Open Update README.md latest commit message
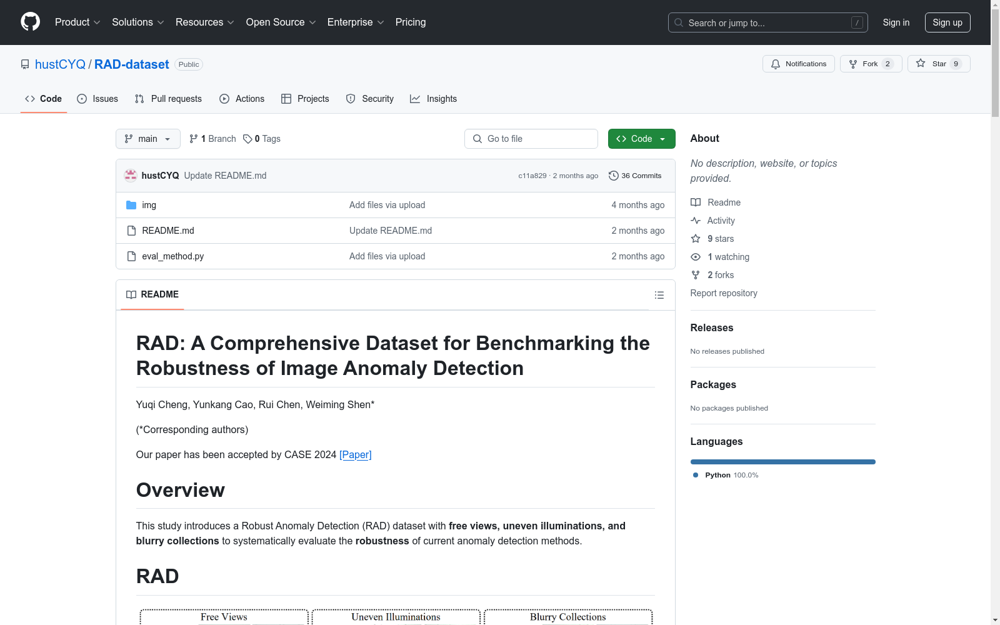 click(225, 176)
